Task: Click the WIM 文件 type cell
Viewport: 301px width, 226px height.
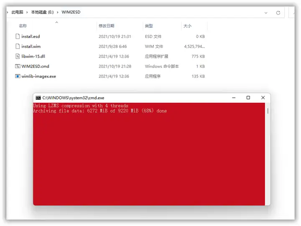Action: coord(154,46)
